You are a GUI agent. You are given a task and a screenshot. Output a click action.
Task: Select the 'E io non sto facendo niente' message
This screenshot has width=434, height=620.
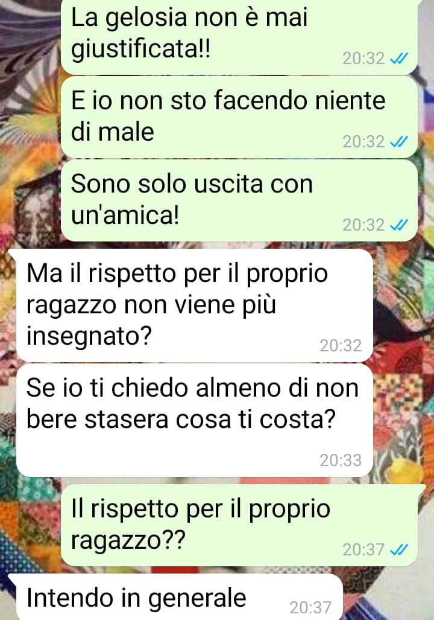[x=239, y=117]
